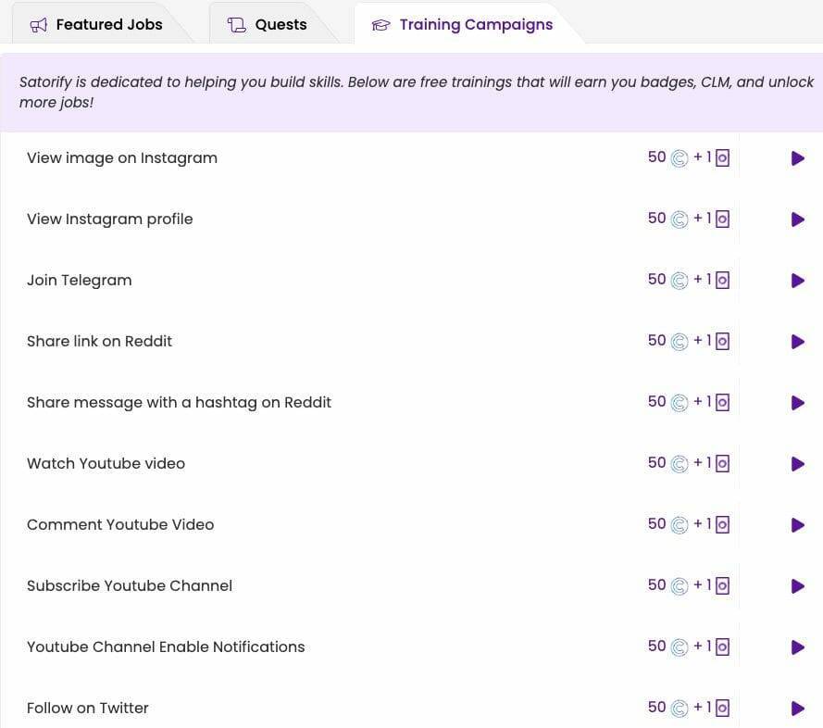The image size is (823, 728).
Task: Click badge icon in Watch Youtube video row
Action: pos(723,463)
